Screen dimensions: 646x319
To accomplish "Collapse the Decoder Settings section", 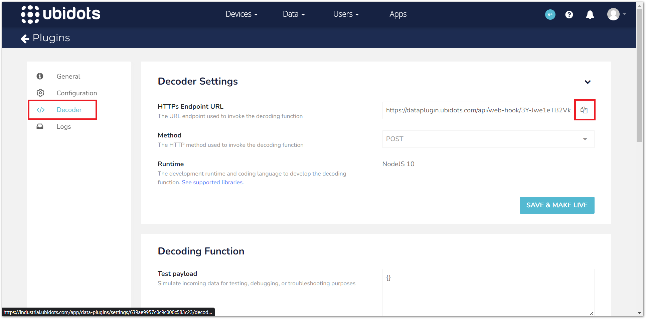I will 588,82.
